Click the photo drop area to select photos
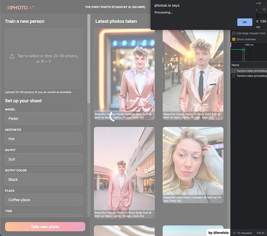The image size is (267, 236). click(44, 58)
